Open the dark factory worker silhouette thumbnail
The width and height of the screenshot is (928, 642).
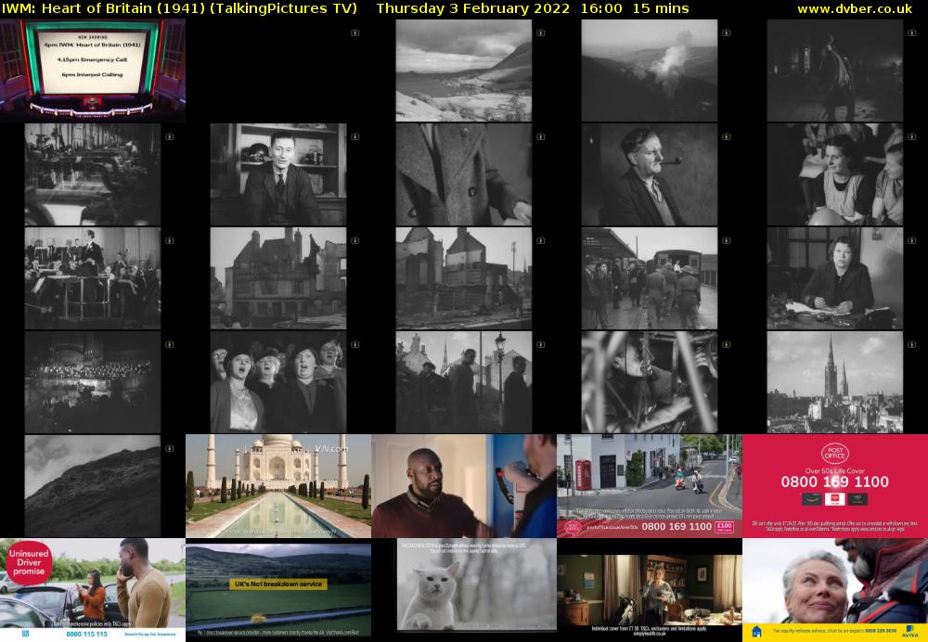tap(835, 70)
